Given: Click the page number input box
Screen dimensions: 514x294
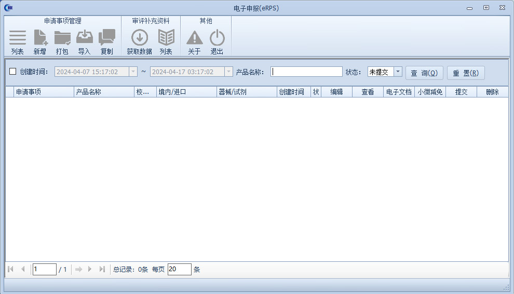Looking at the screenshot, I should coord(44,269).
